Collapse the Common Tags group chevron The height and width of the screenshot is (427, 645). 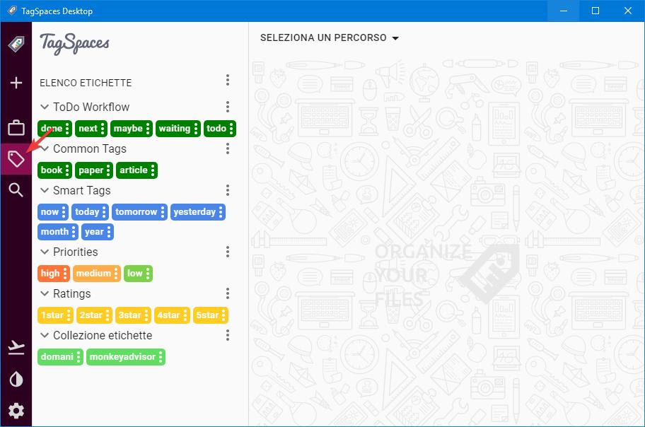(45, 148)
